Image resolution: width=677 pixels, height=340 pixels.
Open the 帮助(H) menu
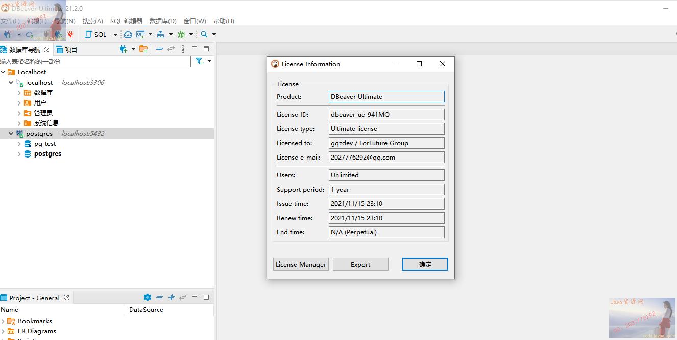click(x=224, y=21)
